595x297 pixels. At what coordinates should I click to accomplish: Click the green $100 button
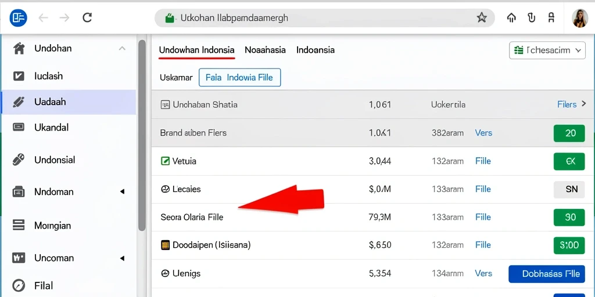pos(569,245)
